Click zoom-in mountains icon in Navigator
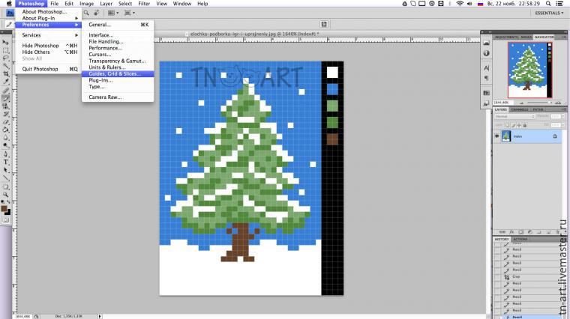Screen dimensions: 570x319 click(x=558, y=103)
